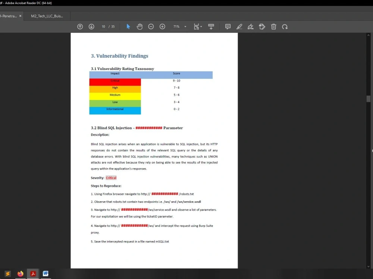This screenshot has width=373, height=279.
Task: Activate the Hand pan tool
Action: coord(140,26)
